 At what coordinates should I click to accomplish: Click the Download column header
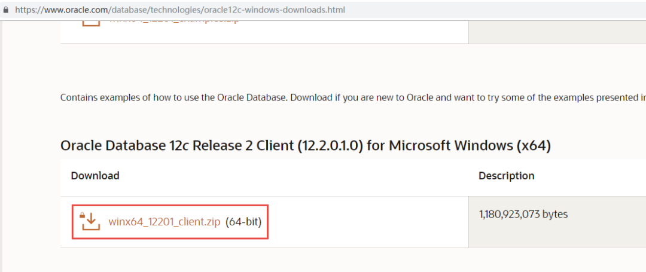click(95, 176)
